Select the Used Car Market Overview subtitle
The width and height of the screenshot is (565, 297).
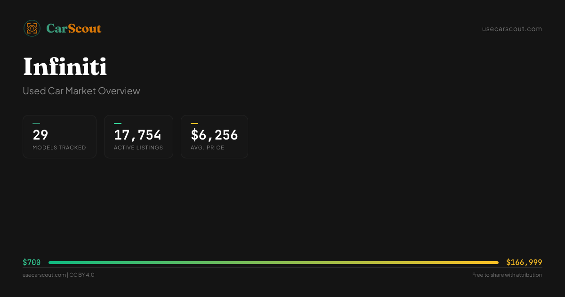click(x=81, y=91)
